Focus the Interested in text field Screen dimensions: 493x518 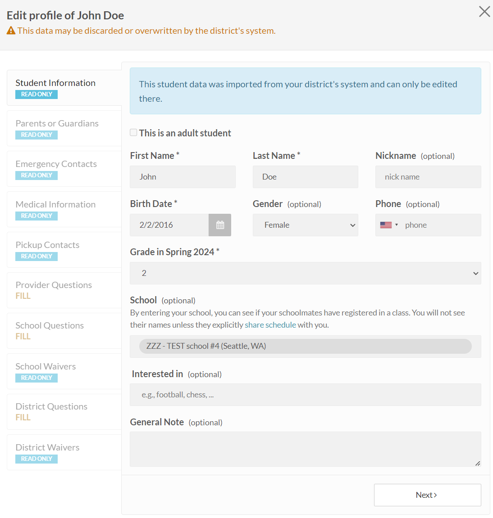306,394
